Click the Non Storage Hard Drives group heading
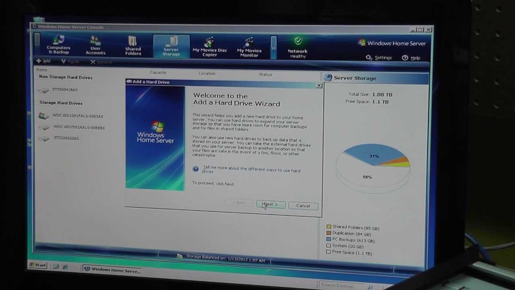Viewport: 515px width, 290px height. point(66,77)
